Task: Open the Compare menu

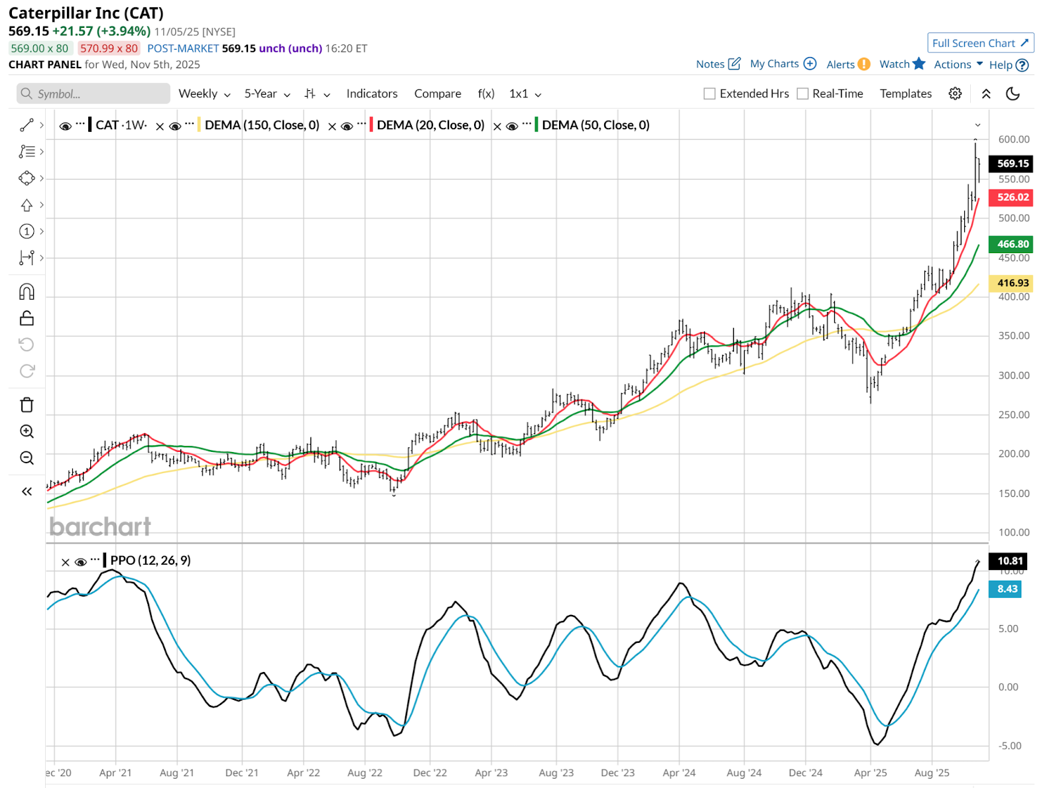Action: click(x=438, y=93)
